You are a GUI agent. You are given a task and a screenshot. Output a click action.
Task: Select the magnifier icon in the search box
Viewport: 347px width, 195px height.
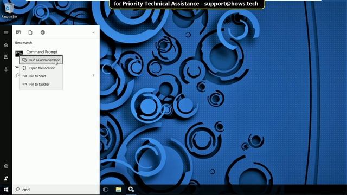[x=17, y=190]
